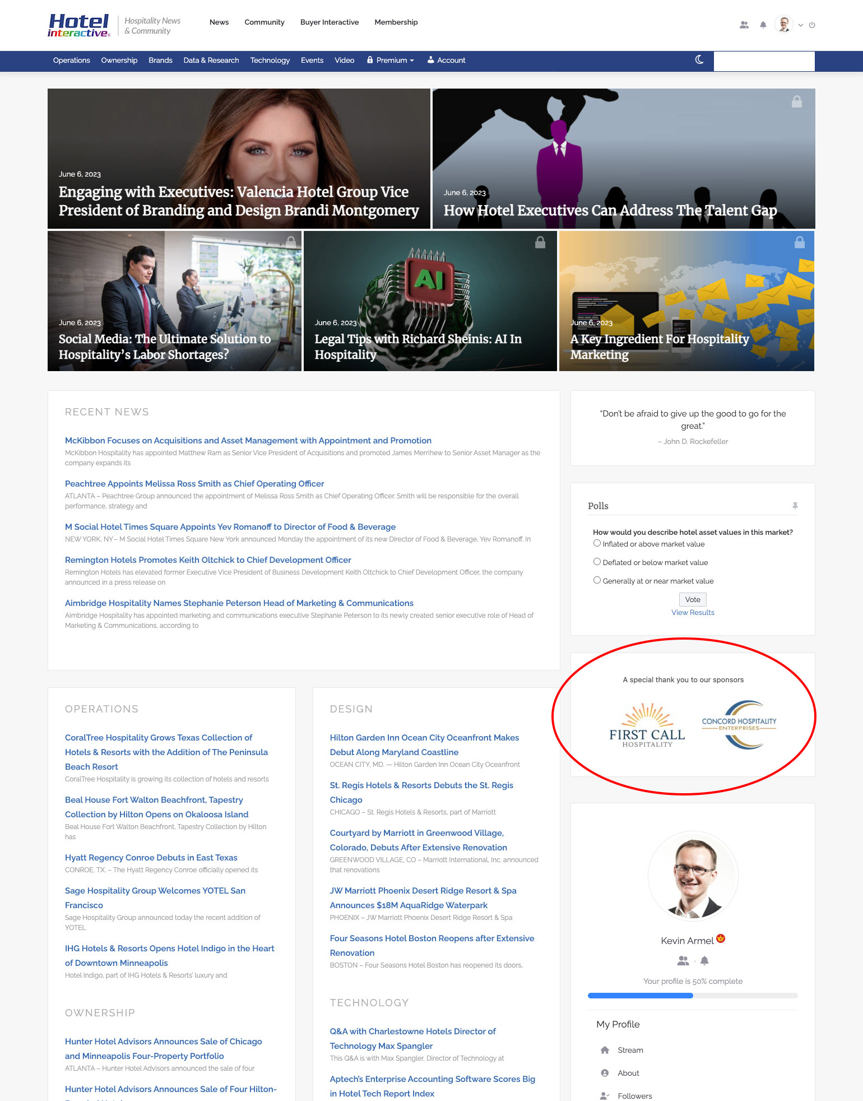Open Account in navbar
The height and width of the screenshot is (1101, 863).
click(x=447, y=60)
